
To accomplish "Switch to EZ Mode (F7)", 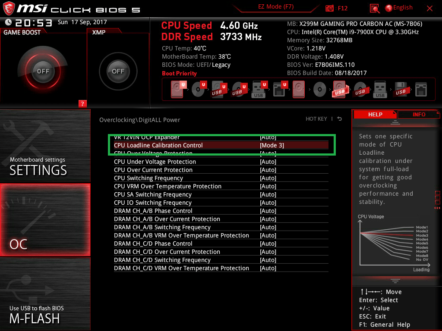I will tap(276, 7).
